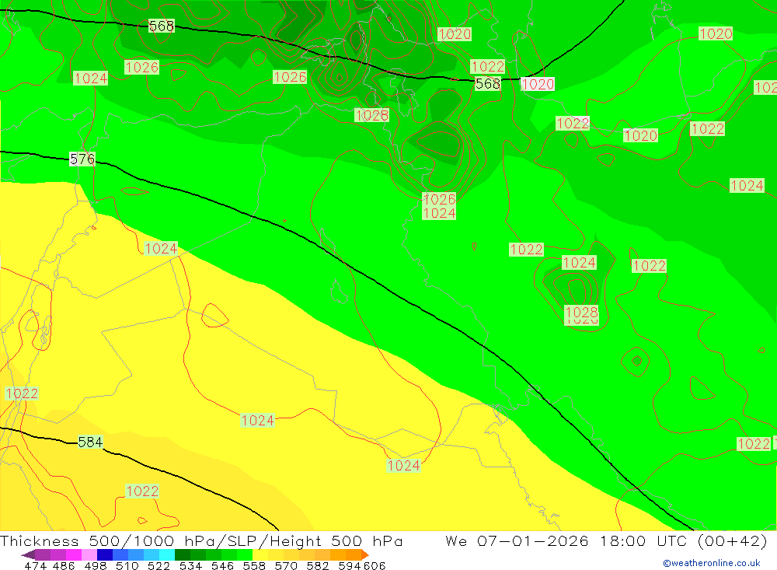Click the legend value 498
Screen dimensions: 777x570
point(95,566)
